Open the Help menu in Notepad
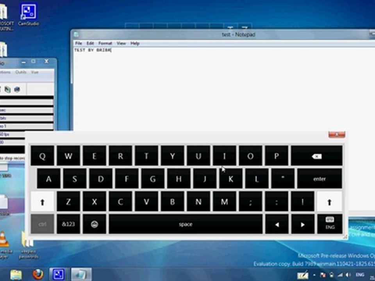This screenshot has width=375, height=281. (x=135, y=43)
